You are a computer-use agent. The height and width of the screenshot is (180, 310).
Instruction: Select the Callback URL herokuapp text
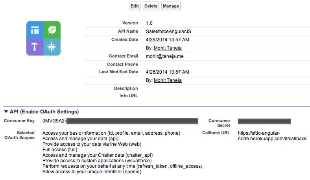(x=272, y=136)
